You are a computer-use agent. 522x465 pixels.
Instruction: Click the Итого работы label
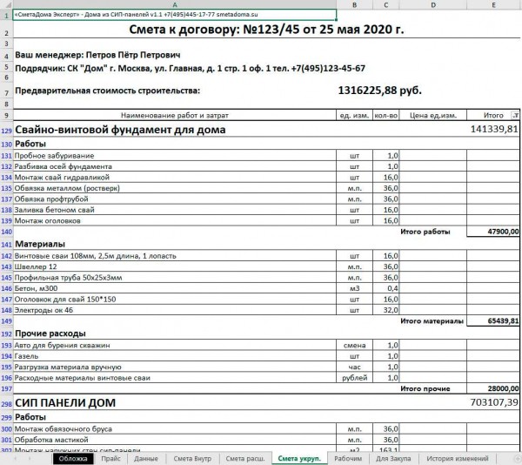pos(425,232)
